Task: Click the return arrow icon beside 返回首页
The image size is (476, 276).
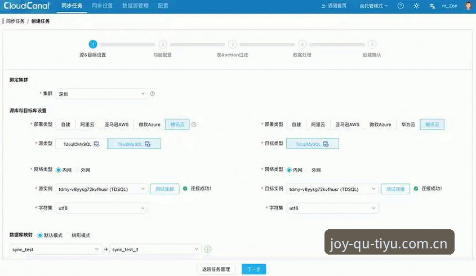Action: click(323, 6)
